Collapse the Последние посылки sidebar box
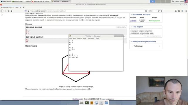Viewport: 188px width, 105px height. (131, 15)
